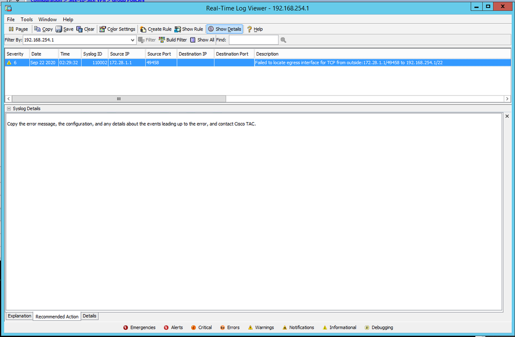Click the scroll-left arrow of log table
515x337 pixels.
point(9,98)
